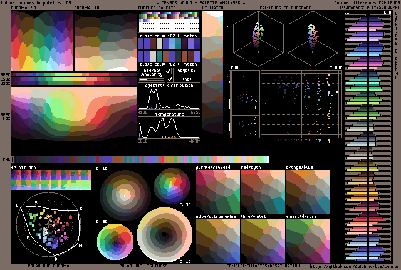Click the CS0% colour strip
401x270 pixels.
coord(74,79)
